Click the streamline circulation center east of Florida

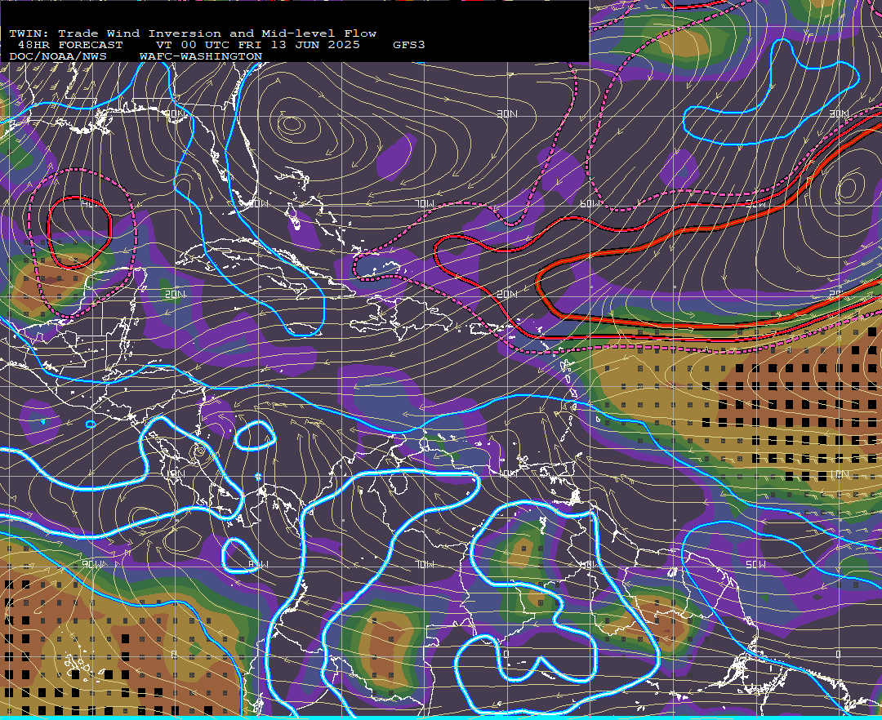pyautogui.click(x=292, y=123)
